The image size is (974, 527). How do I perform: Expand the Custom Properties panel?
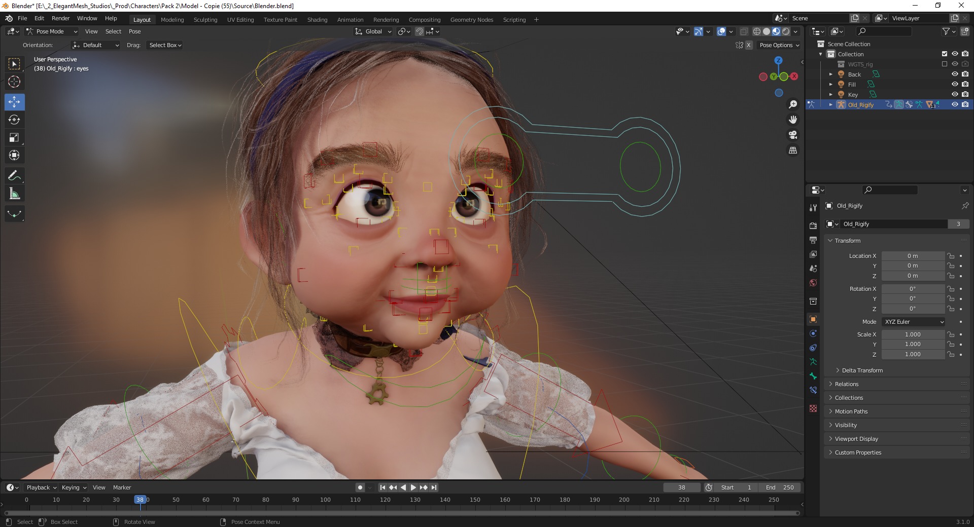click(897, 453)
